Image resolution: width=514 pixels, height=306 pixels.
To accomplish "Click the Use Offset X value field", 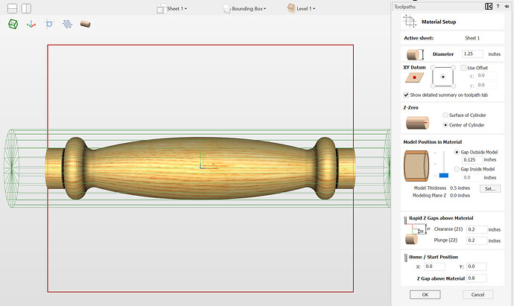I will click(486, 76).
